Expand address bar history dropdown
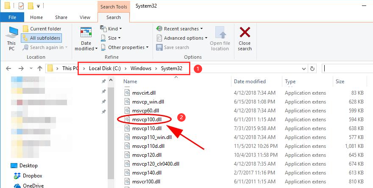This screenshot has width=373, height=188. [x=304, y=69]
